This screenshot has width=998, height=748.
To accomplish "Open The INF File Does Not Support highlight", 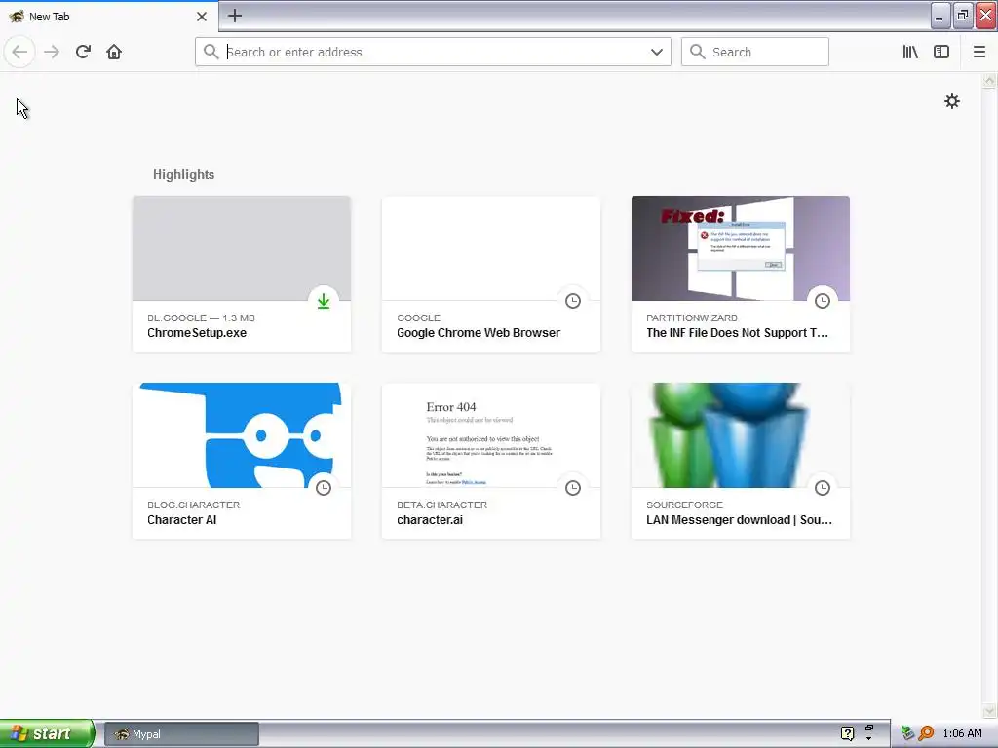I will click(x=741, y=274).
